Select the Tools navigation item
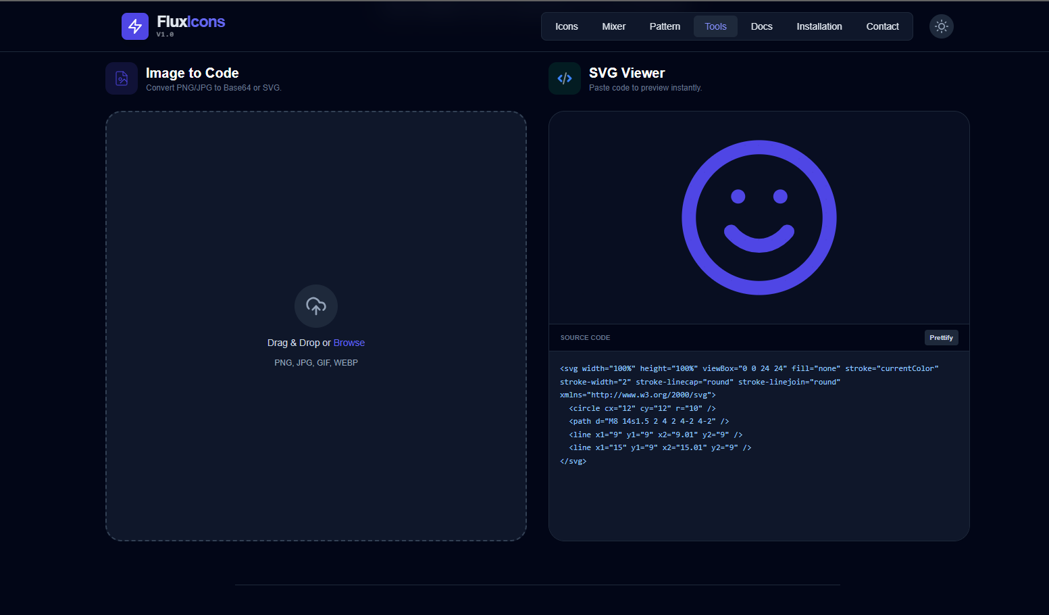 coord(715,26)
